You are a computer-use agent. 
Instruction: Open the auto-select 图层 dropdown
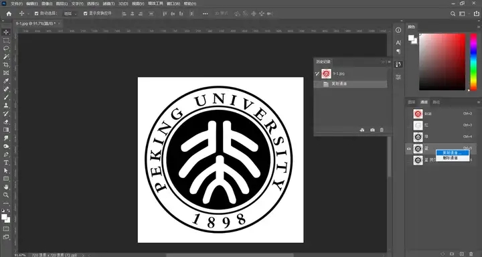(70, 13)
